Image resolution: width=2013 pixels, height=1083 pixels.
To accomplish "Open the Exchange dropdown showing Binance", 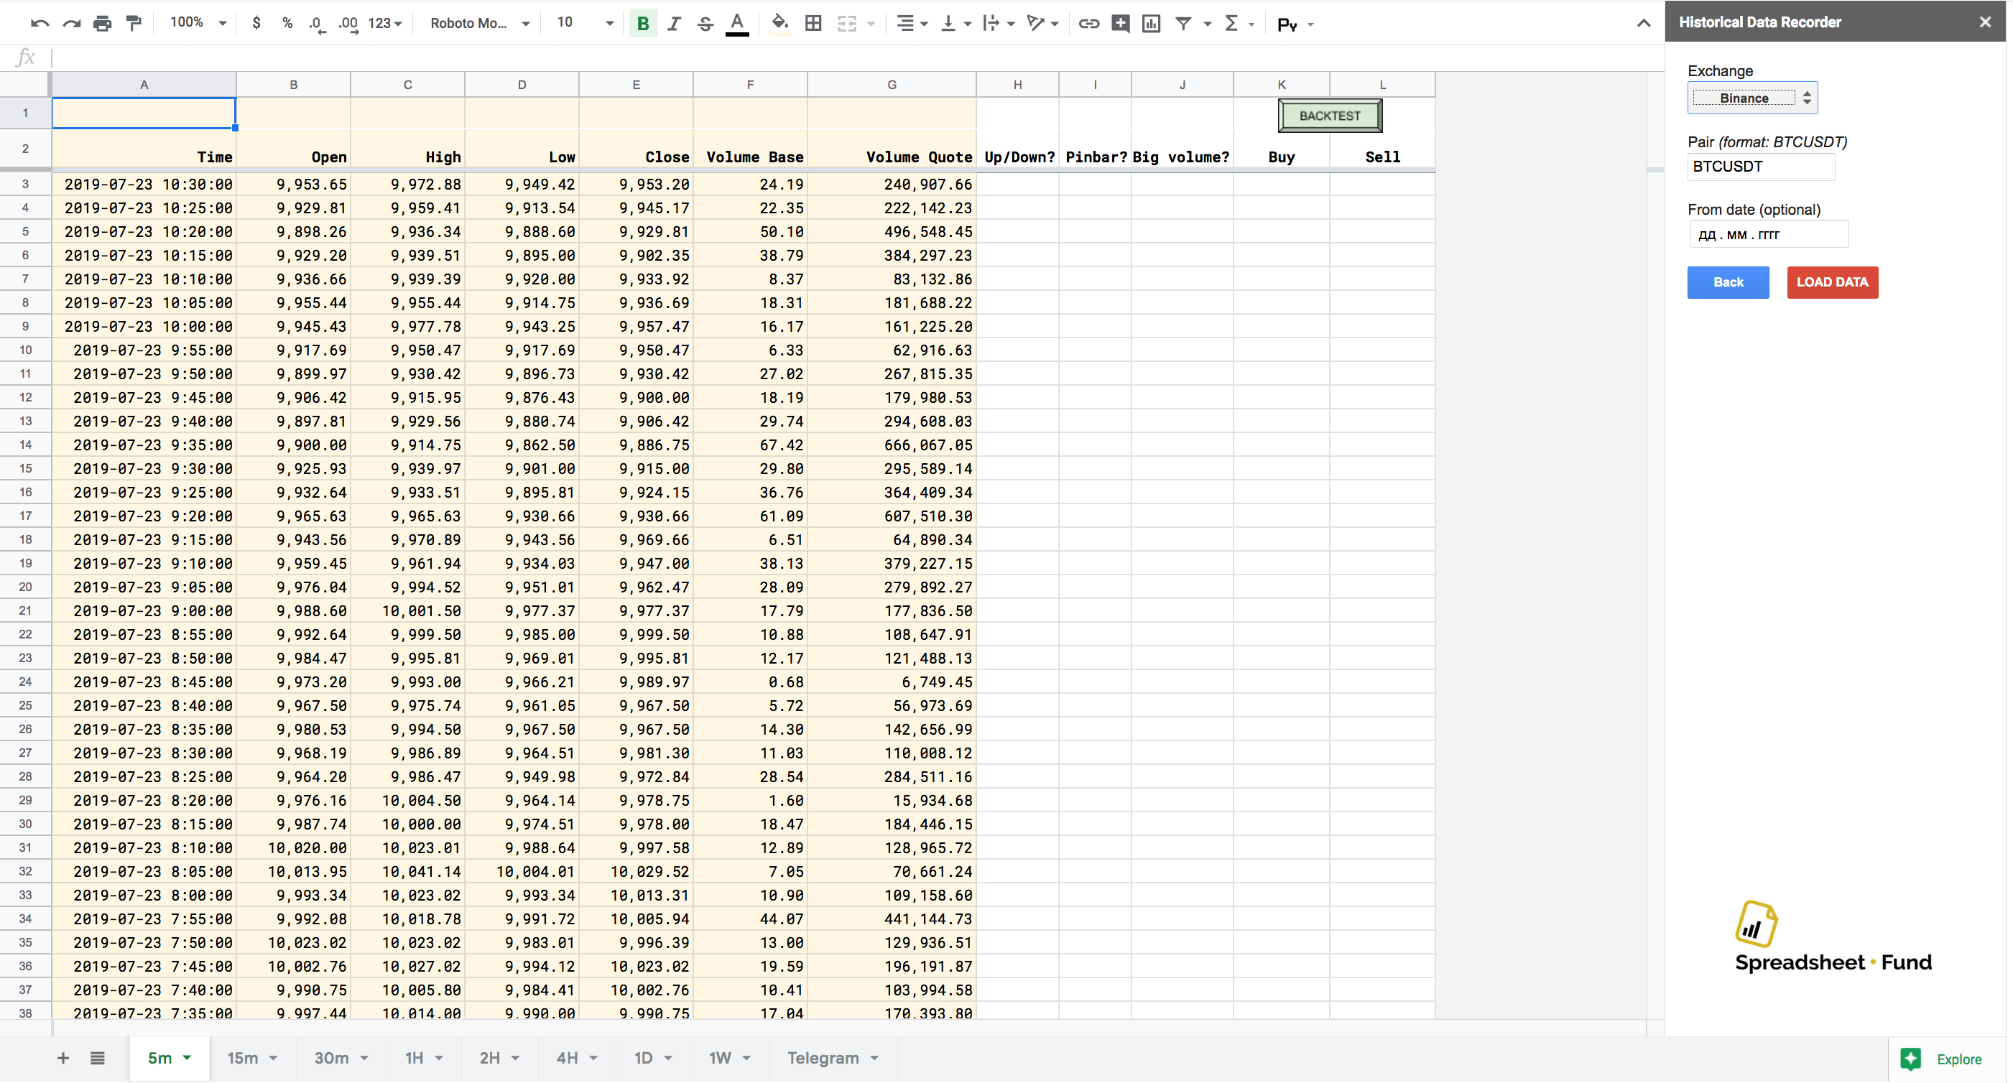I will [1752, 98].
